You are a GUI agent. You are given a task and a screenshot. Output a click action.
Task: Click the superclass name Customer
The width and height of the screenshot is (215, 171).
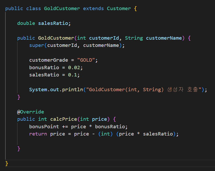coord(119,9)
